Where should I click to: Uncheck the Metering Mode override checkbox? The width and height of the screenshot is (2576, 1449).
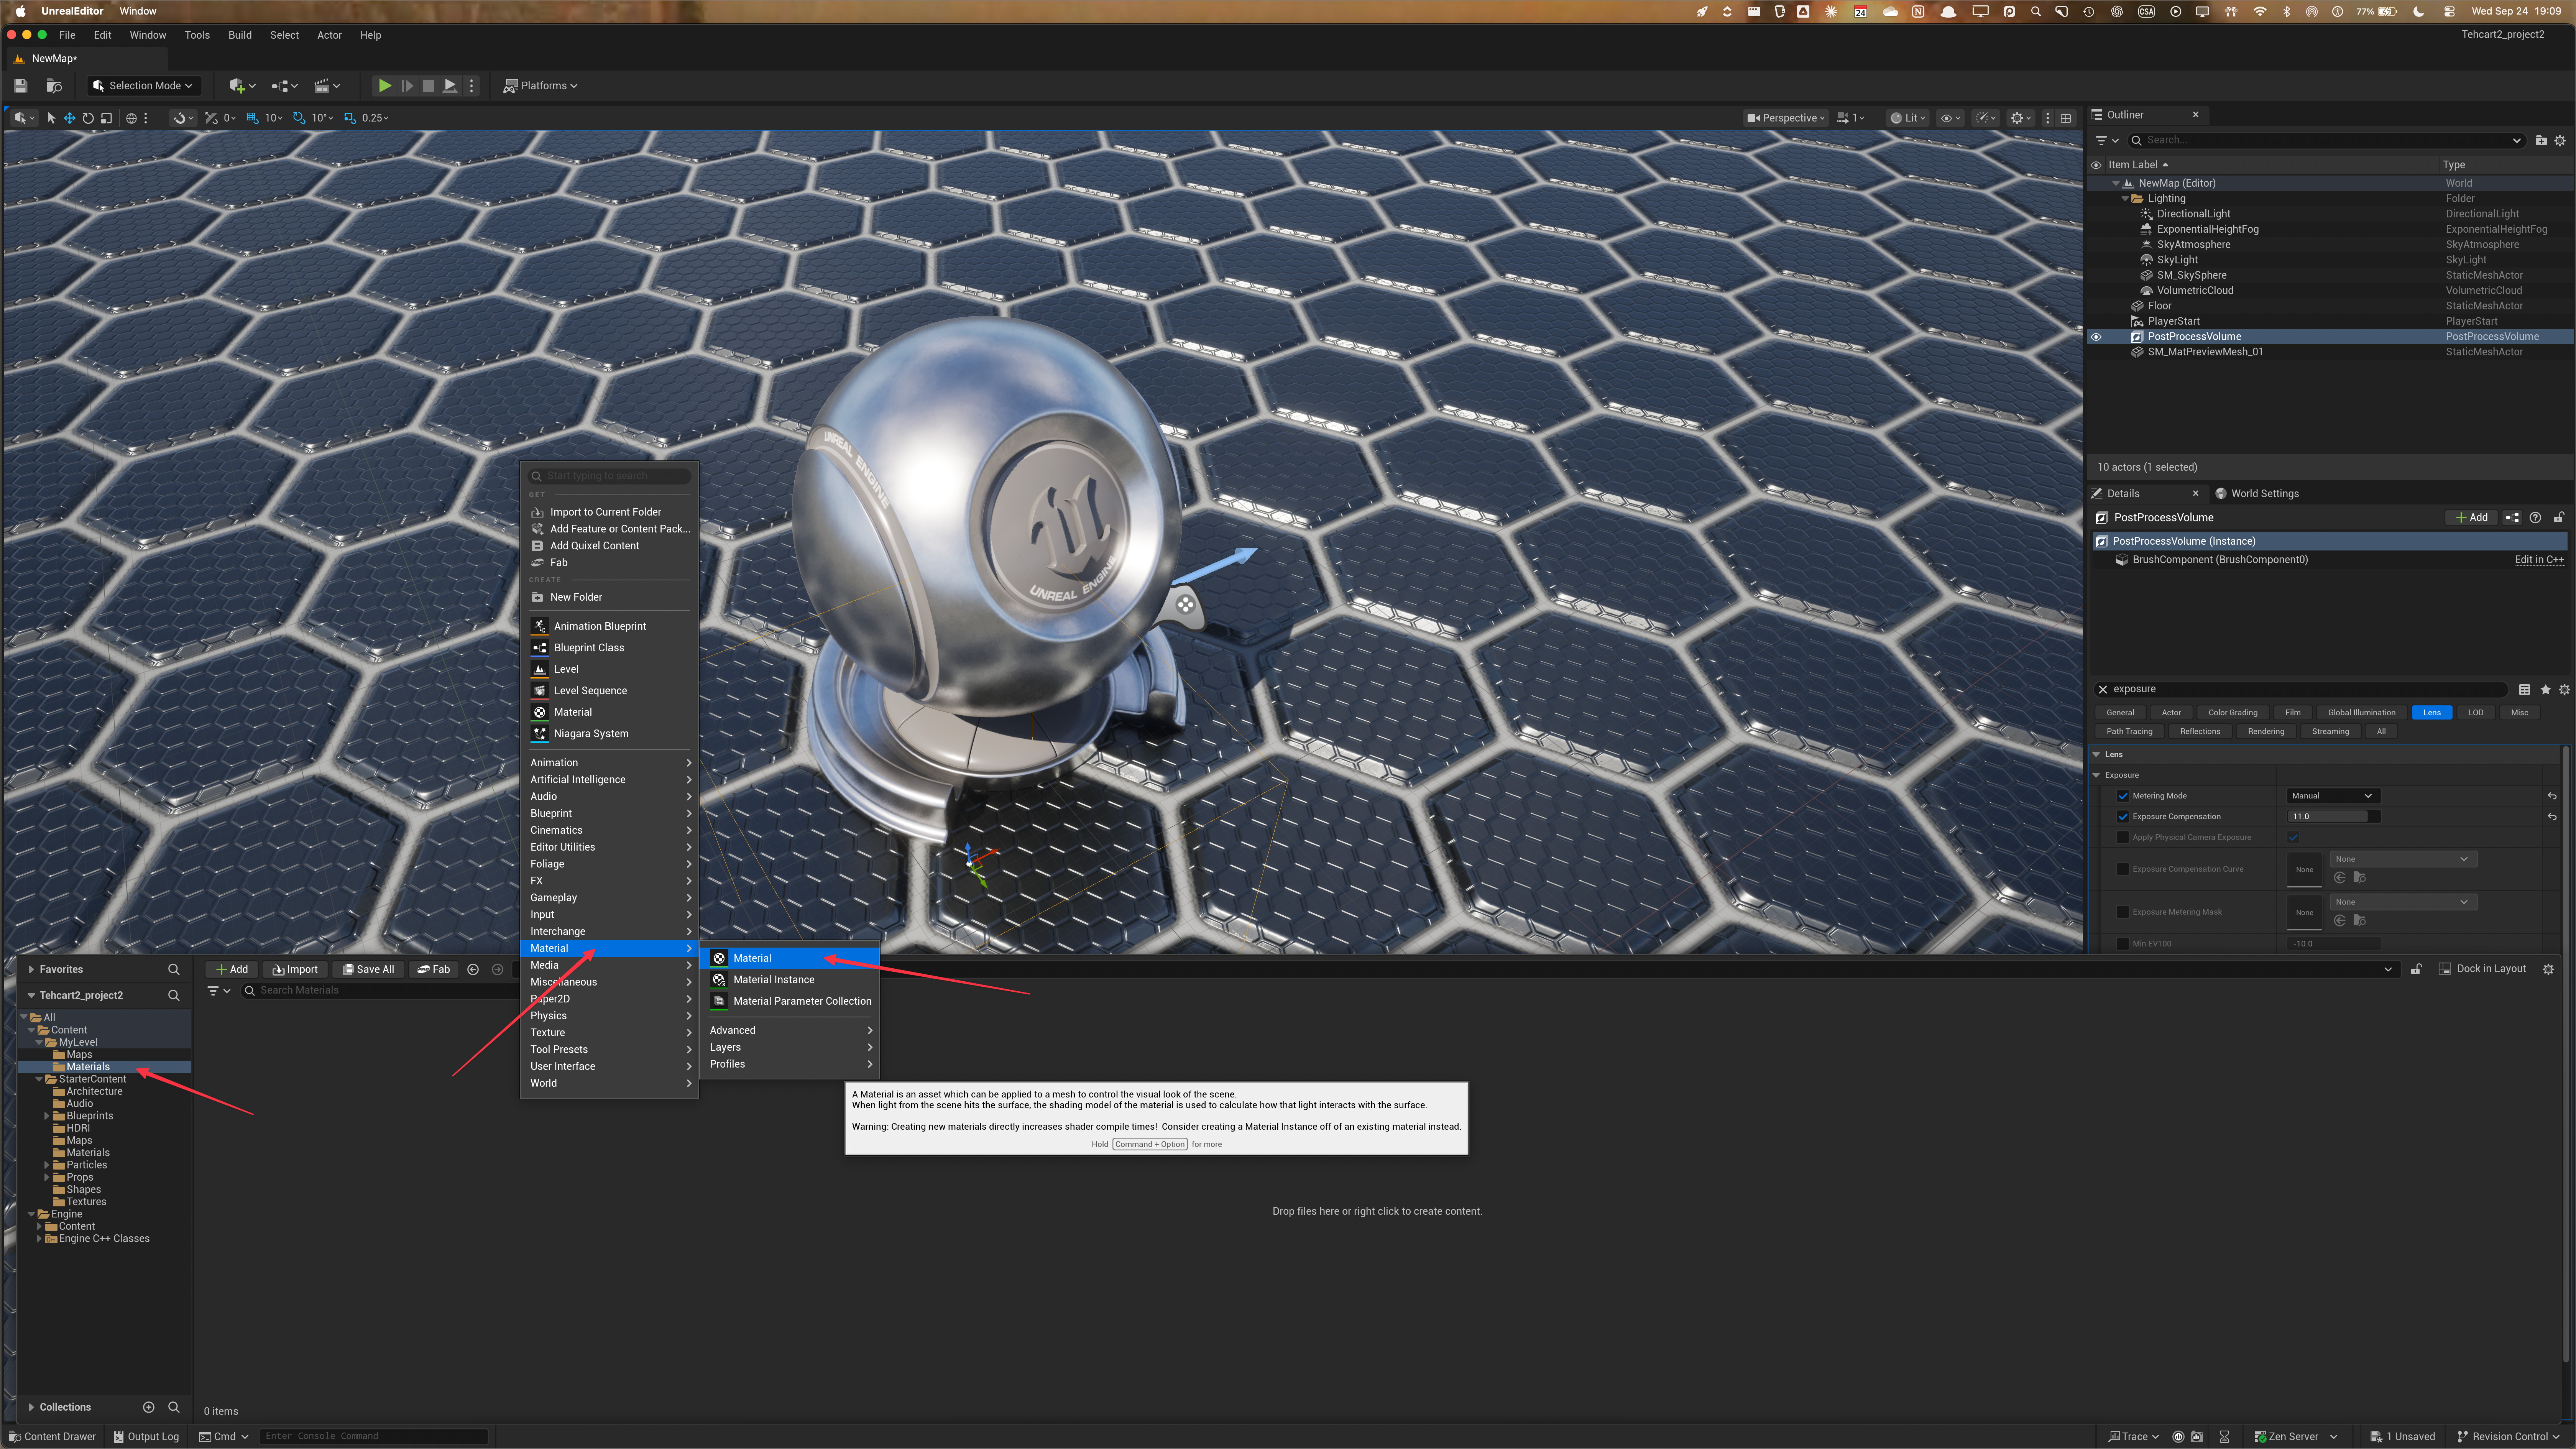pyautogui.click(x=2123, y=797)
